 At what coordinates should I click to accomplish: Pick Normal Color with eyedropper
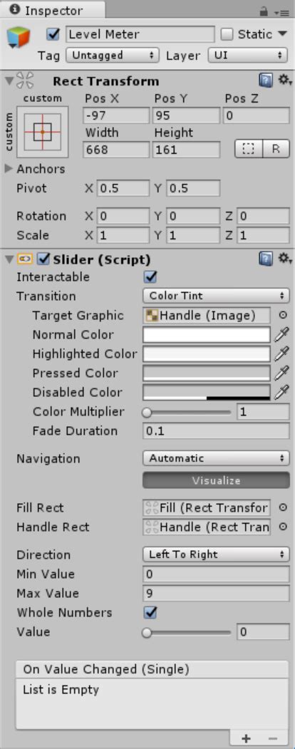point(281,335)
